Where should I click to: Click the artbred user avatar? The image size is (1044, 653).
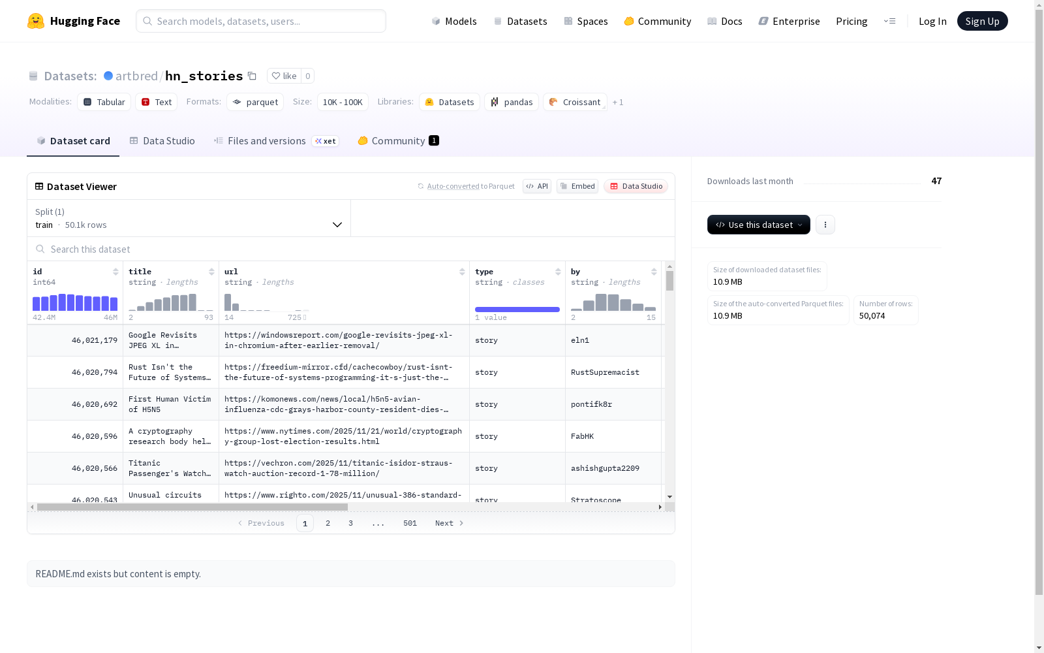tap(108, 76)
